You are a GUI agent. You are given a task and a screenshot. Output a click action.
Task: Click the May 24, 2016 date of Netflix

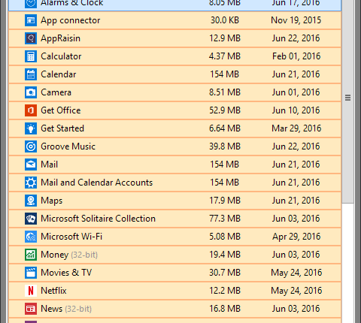click(296, 291)
